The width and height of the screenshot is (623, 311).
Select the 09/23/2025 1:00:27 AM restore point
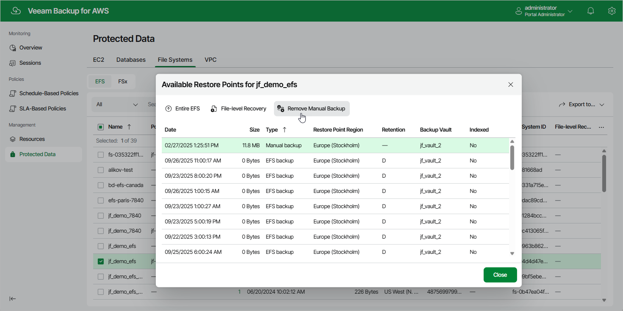point(335,206)
